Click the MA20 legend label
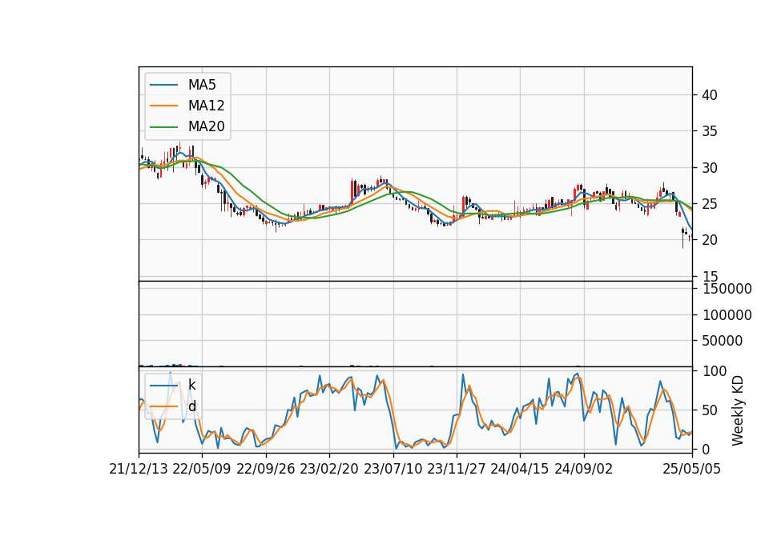The image size is (769, 552). coord(206,126)
